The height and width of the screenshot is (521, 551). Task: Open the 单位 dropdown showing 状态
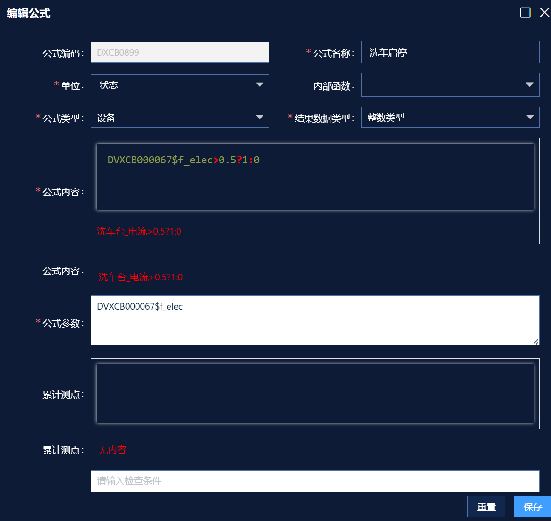pyautogui.click(x=179, y=84)
